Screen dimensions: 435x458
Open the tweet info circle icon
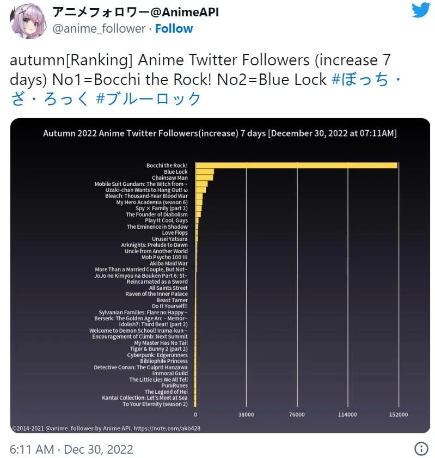tap(421, 449)
